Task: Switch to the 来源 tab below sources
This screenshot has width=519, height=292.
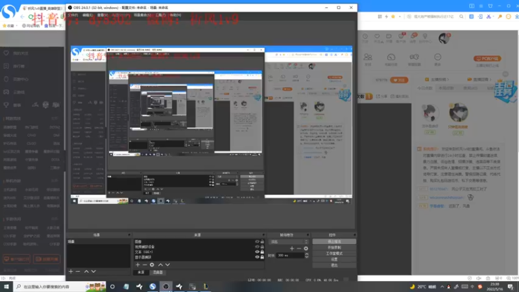Action: coord(141,272)
